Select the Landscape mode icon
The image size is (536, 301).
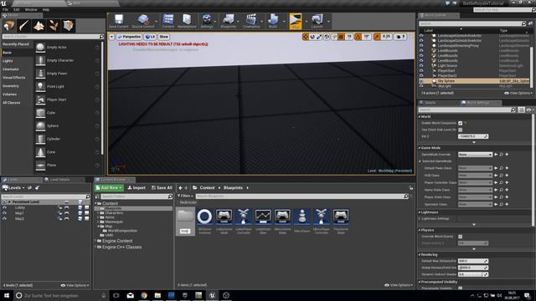[x=39, y=26]
